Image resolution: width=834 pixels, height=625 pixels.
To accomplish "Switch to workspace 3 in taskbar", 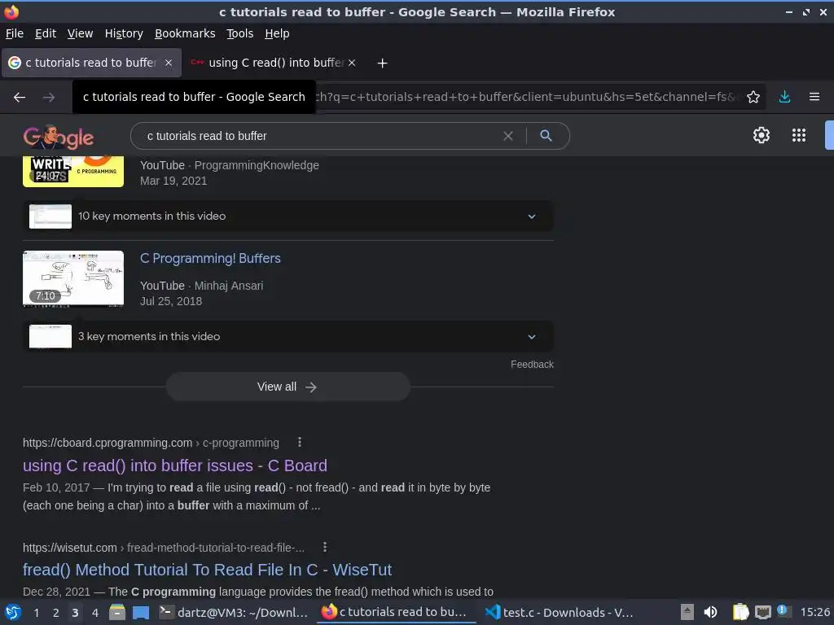I will click(75, 613).
